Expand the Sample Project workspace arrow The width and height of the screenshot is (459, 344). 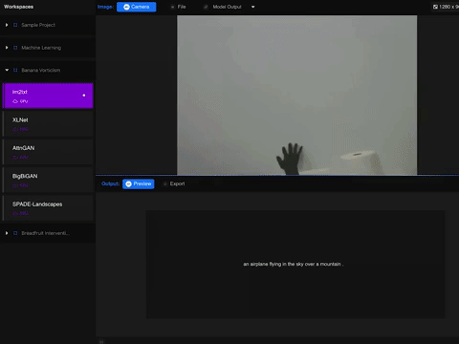click(7, 25)
